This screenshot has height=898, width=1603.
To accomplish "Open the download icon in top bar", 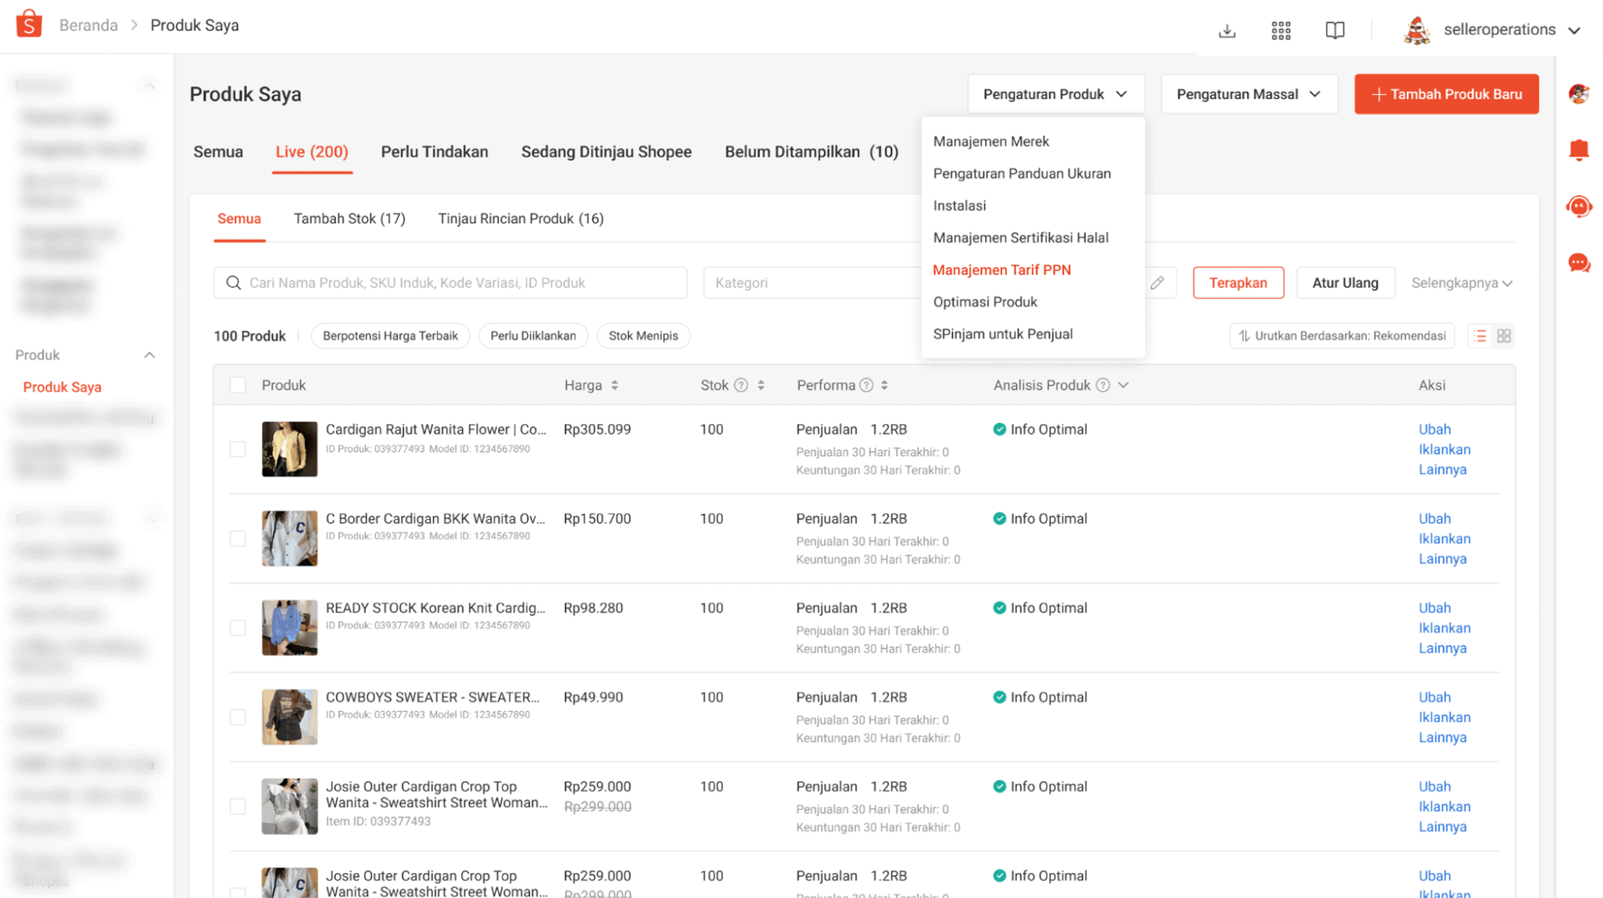I will click(x=1226, y=30).
